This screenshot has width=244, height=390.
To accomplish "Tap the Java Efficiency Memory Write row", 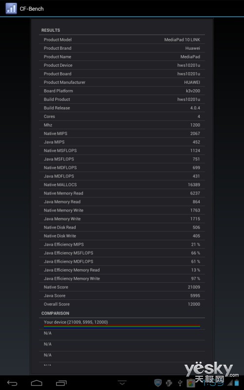I will pos(122,278).
